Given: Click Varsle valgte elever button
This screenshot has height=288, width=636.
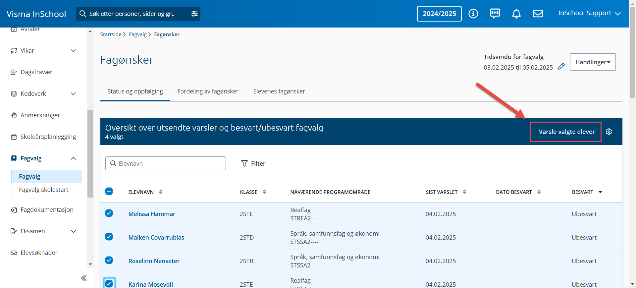Looking at the screenshot, I should click(x=566, y=132).
